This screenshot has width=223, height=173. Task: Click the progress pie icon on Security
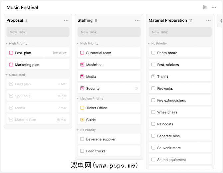[x=136, y=88]
